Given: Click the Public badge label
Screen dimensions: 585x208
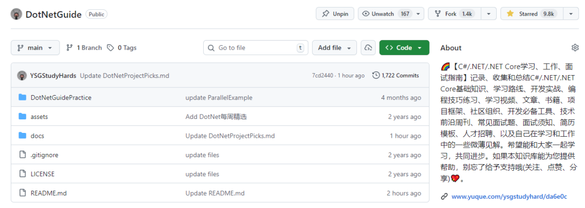Looking at the screenshot, I should click(x=96, y=14).
